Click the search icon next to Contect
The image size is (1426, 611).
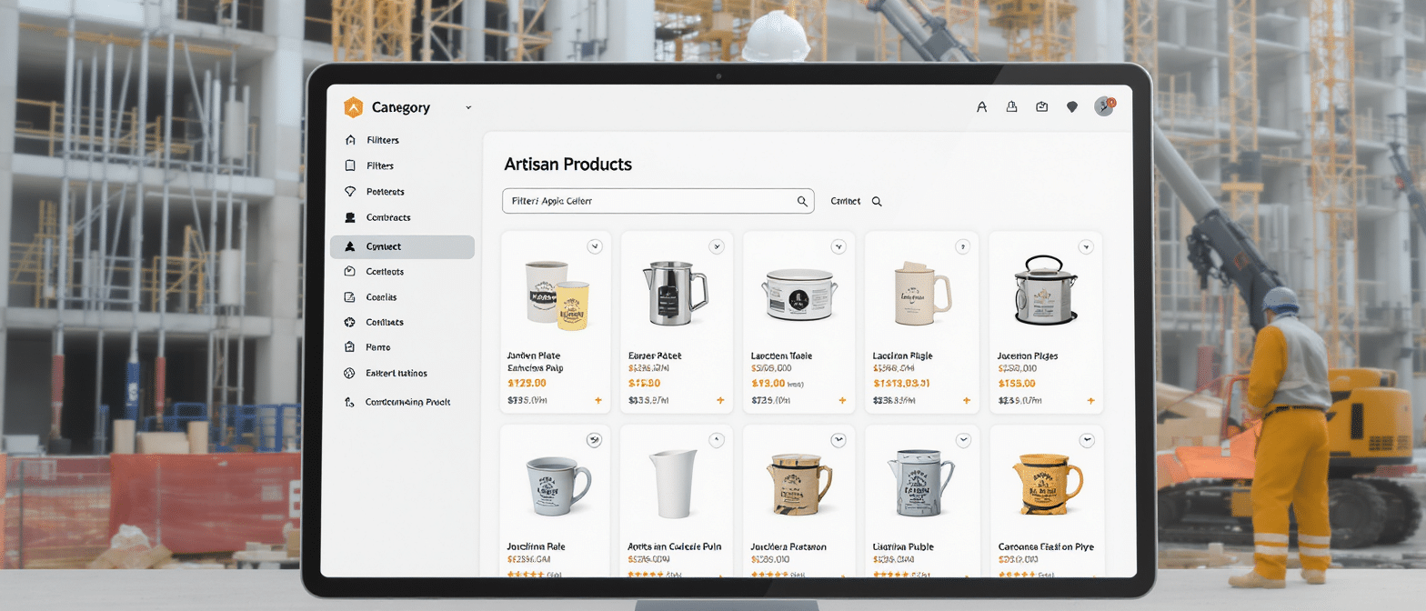pos(877,202)
